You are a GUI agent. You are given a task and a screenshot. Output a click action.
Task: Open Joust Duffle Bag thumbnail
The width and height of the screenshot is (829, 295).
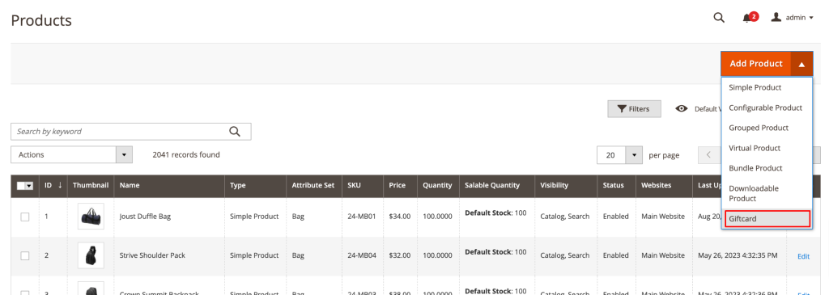tap(91, 217)
